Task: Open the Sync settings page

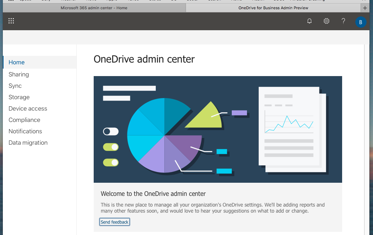Action: pos(15,86)
